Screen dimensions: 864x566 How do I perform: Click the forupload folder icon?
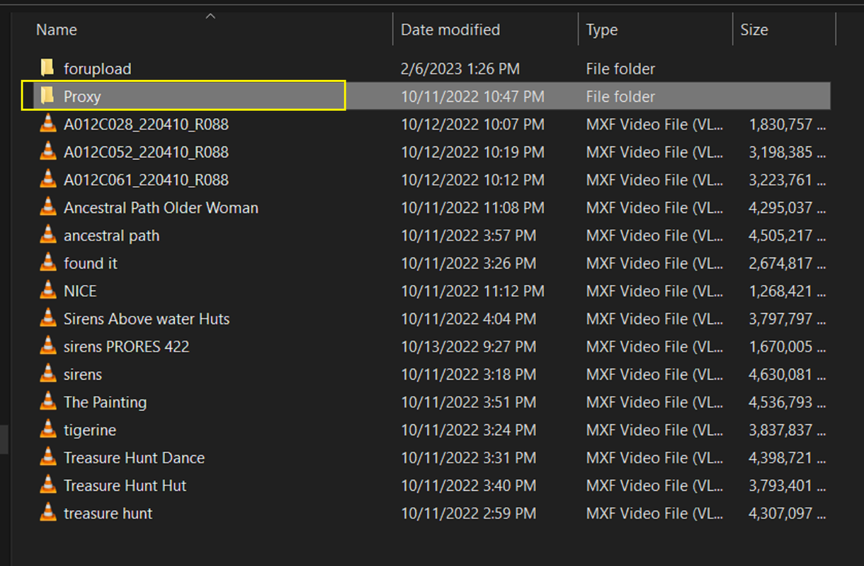point(47,68)
